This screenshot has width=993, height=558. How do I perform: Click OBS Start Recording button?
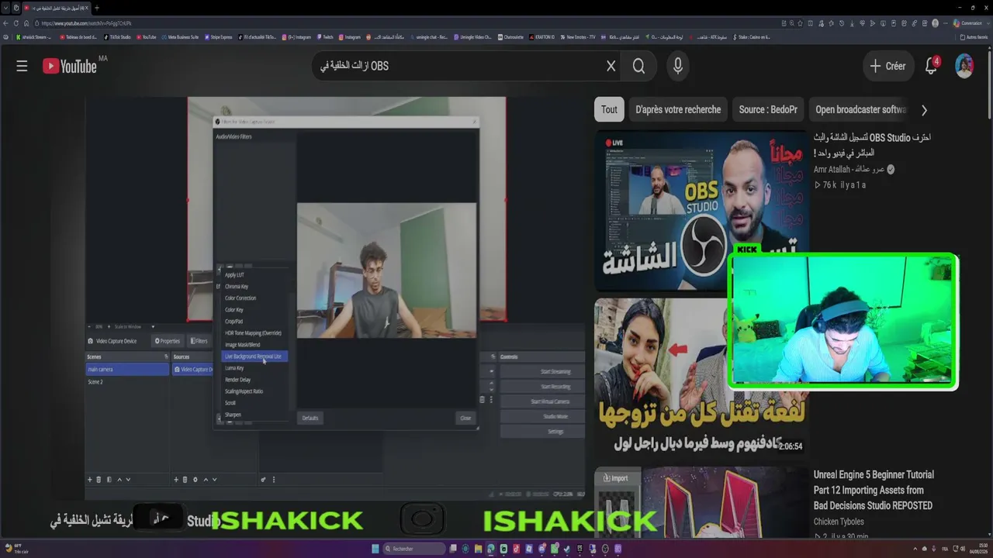coord(555,387)
